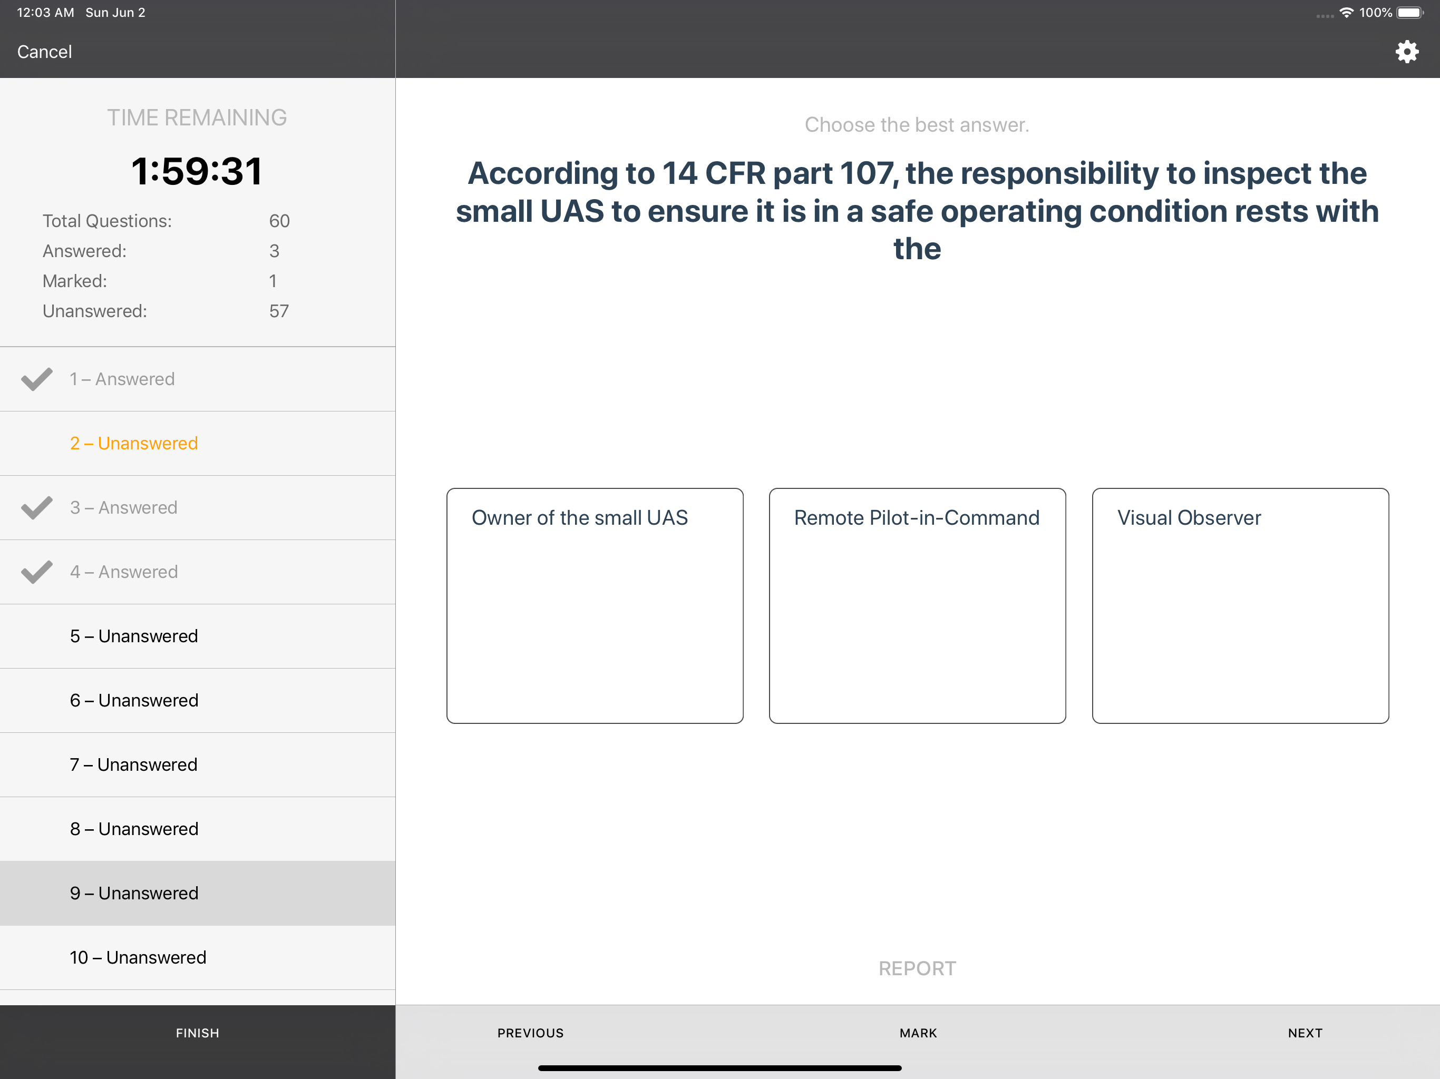Jump to question 1 – Answered
This screenshot has height=1079, width=1440.
click(197, 379)
